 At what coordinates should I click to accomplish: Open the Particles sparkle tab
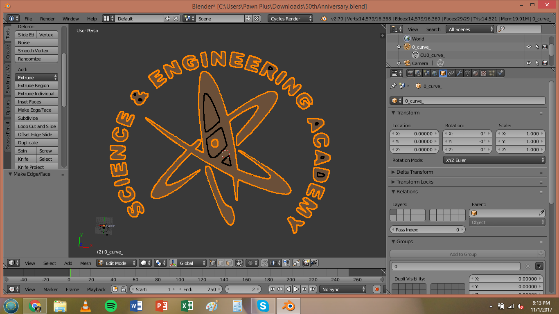pyautogui.click(x=492, y=73)
